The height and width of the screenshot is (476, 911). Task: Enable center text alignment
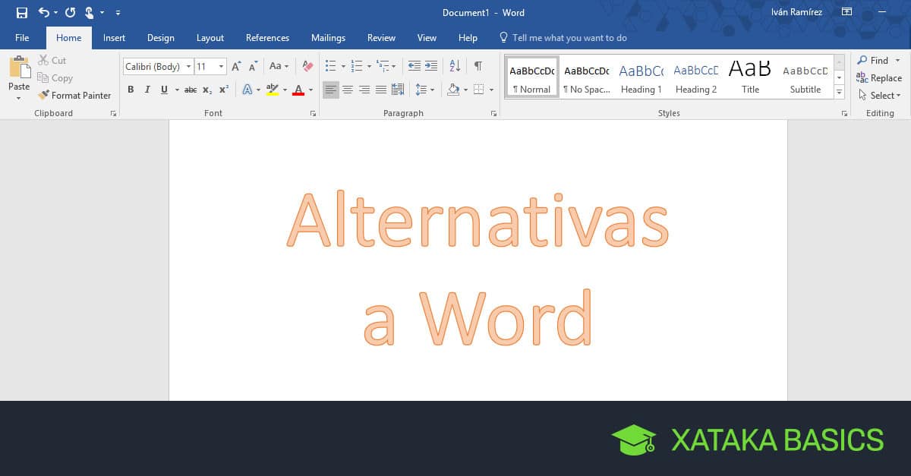[x=348, y=90]
